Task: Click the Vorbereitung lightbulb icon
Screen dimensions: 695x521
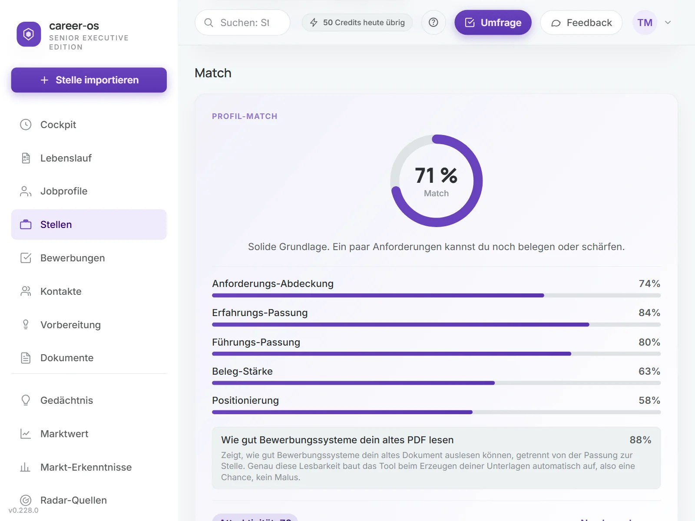Action: coord(26,325)
